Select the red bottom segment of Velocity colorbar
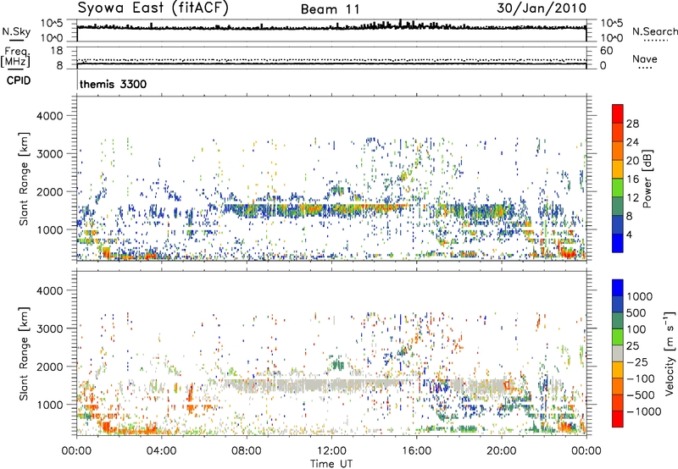Image resolution: width=678 pixels, height=469 pixels. (618, 419)
